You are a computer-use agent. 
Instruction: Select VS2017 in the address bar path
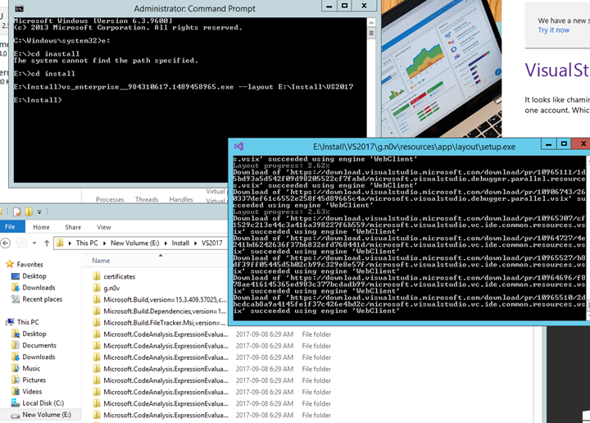click(x=212, y=243)
